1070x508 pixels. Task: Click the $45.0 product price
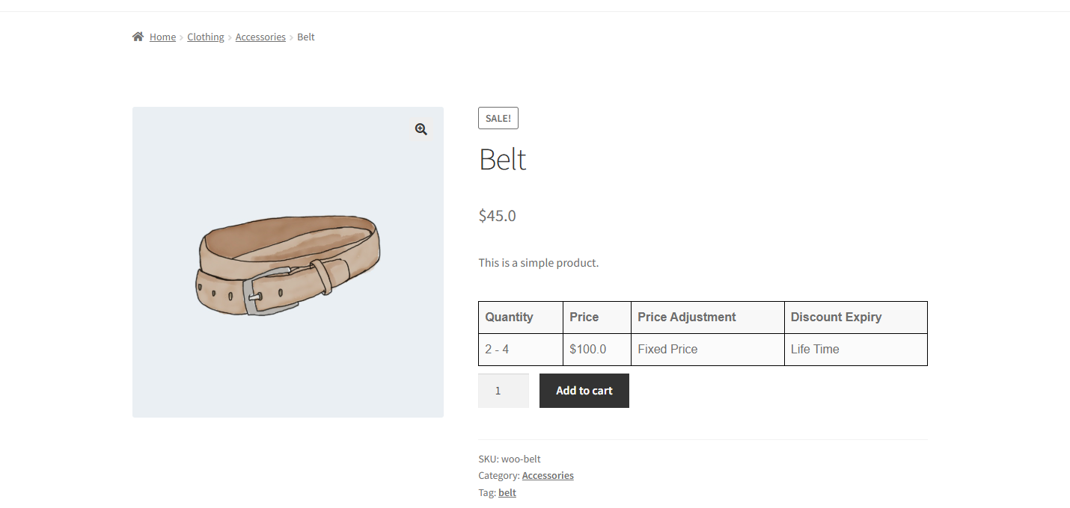tap(498, 216)
